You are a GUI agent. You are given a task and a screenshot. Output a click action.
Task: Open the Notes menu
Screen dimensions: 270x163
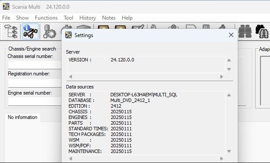tap(109, 18)
